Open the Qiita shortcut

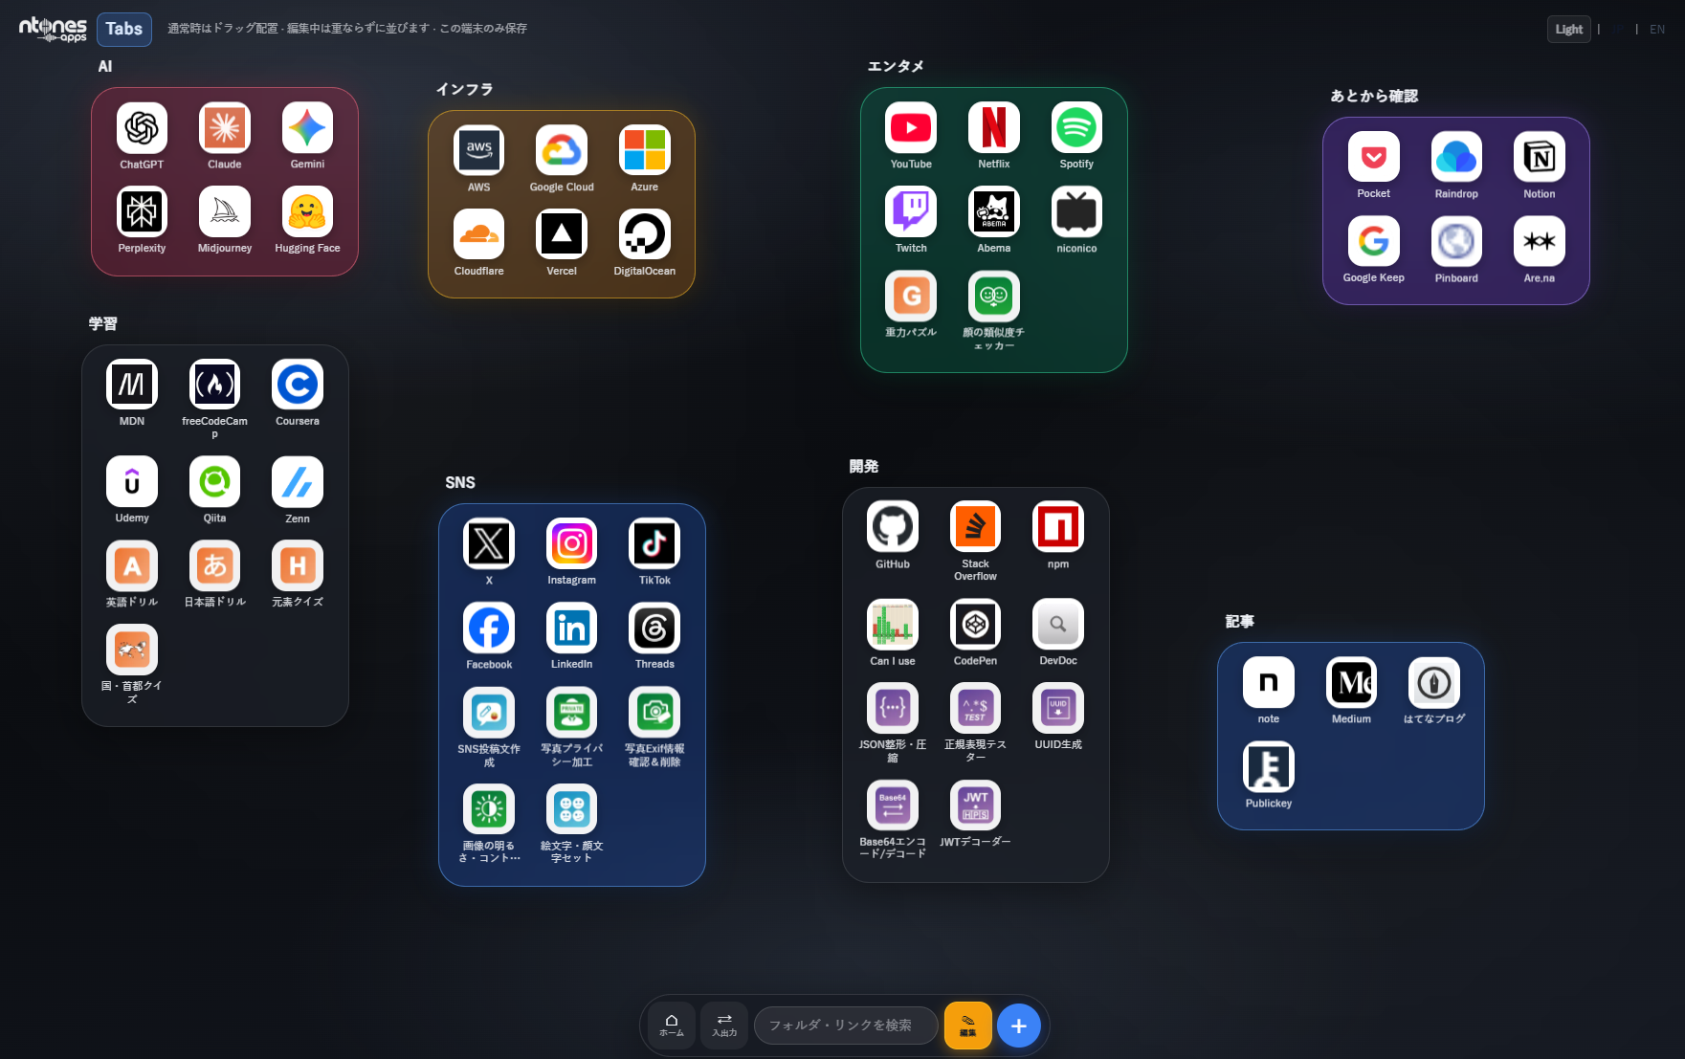point(214,482)
